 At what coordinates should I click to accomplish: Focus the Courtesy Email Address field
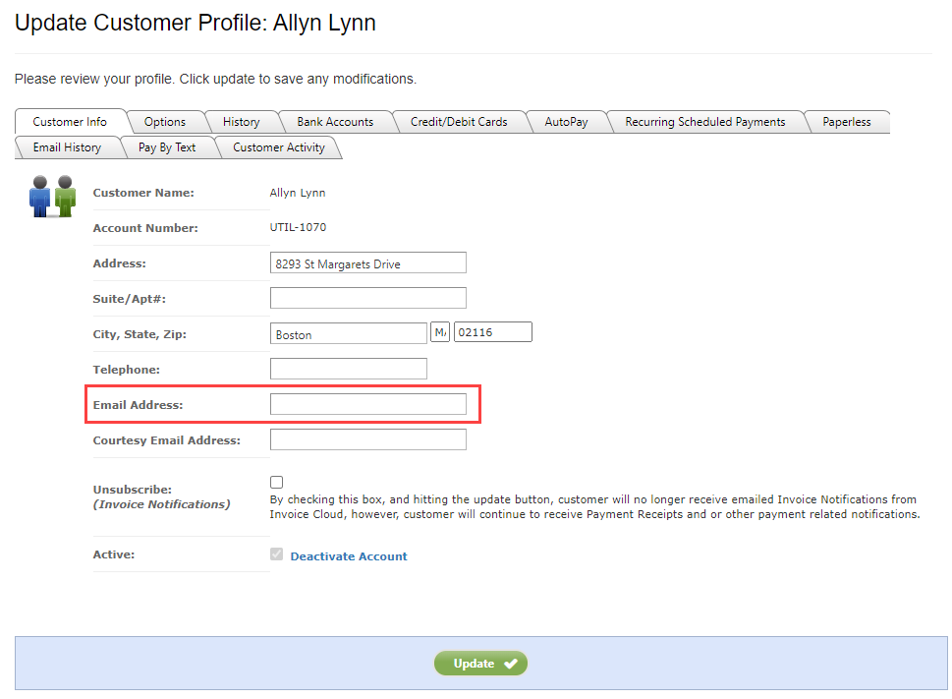click(x=367, y=439)
